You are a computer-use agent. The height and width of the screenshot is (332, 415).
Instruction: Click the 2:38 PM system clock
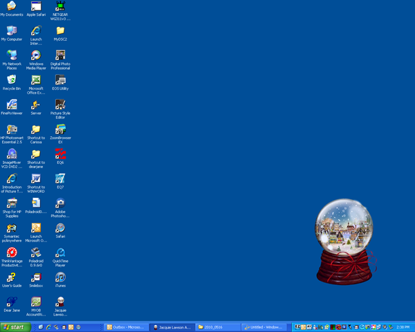click(x=403, y=327)
